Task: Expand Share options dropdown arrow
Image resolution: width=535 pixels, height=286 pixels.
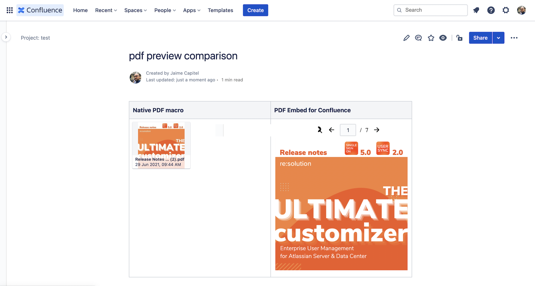Action: pyautogui.click(x=498, y=38)
